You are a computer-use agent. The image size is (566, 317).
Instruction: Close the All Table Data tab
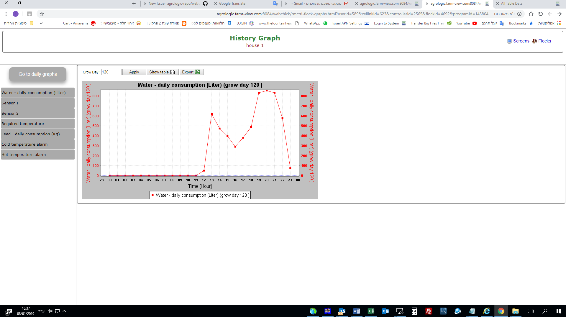pyautogui.click(x=498, y=4)
